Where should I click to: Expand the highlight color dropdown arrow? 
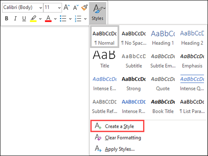[40, 19]
